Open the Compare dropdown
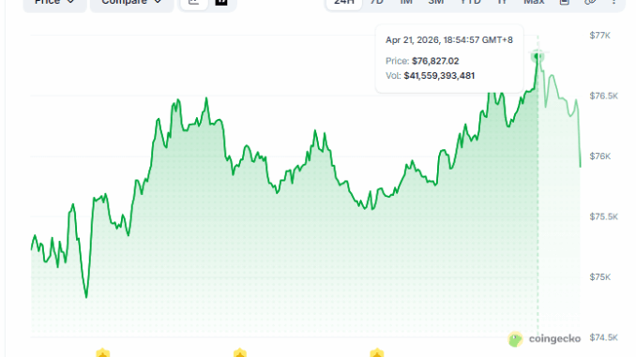Viewport: 636px width, 357px height. (x=132, y=4)
